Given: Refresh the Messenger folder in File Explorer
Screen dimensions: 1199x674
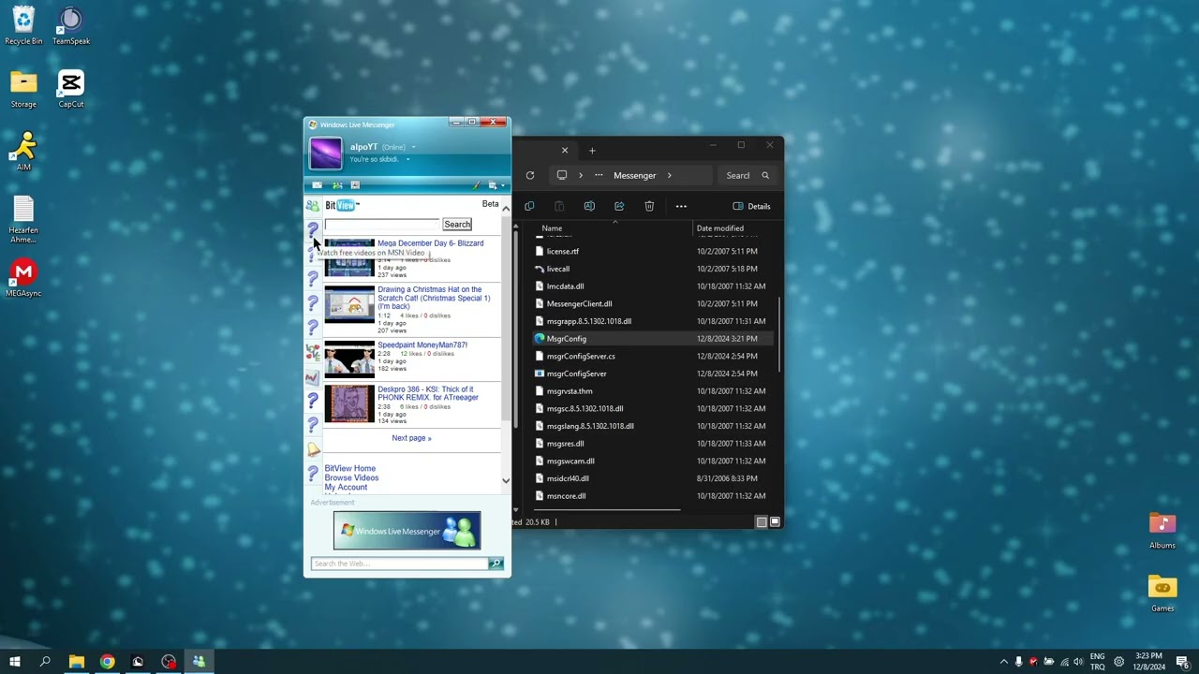Looking at the screenshot, I should [x=530, y=175].
